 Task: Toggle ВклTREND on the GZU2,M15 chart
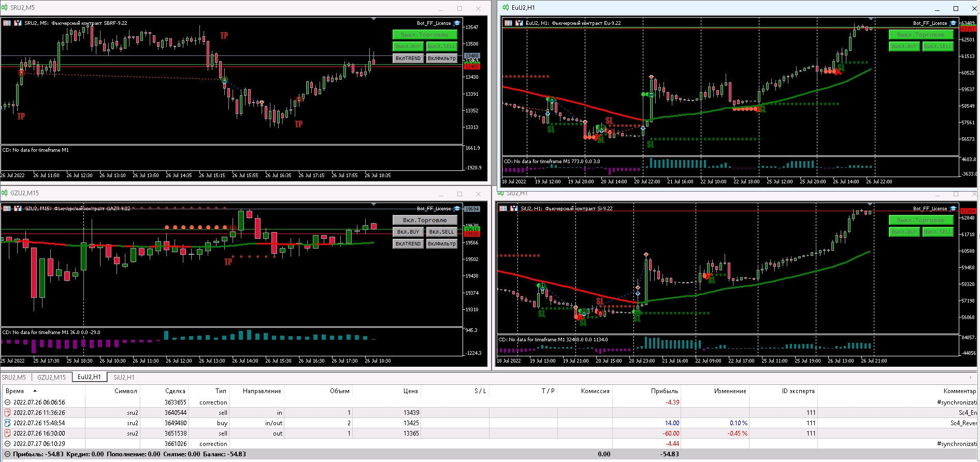click(x=408, y=244)
